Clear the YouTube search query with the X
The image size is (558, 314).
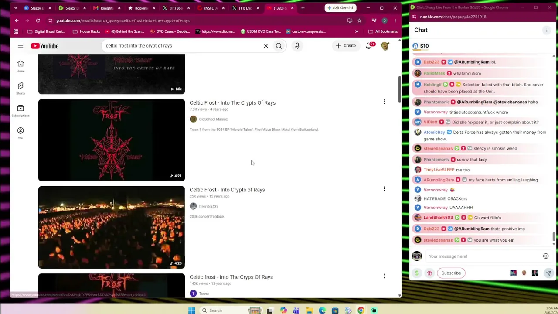(265, 46)
